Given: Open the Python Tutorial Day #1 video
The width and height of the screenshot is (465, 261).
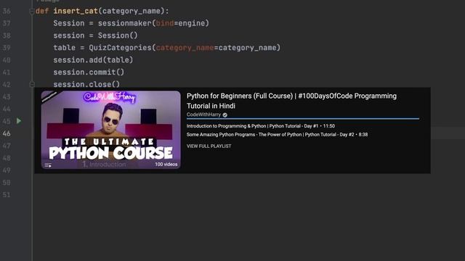Looking at the screenshot, I should pyautogui.click(x=261, y=126).
